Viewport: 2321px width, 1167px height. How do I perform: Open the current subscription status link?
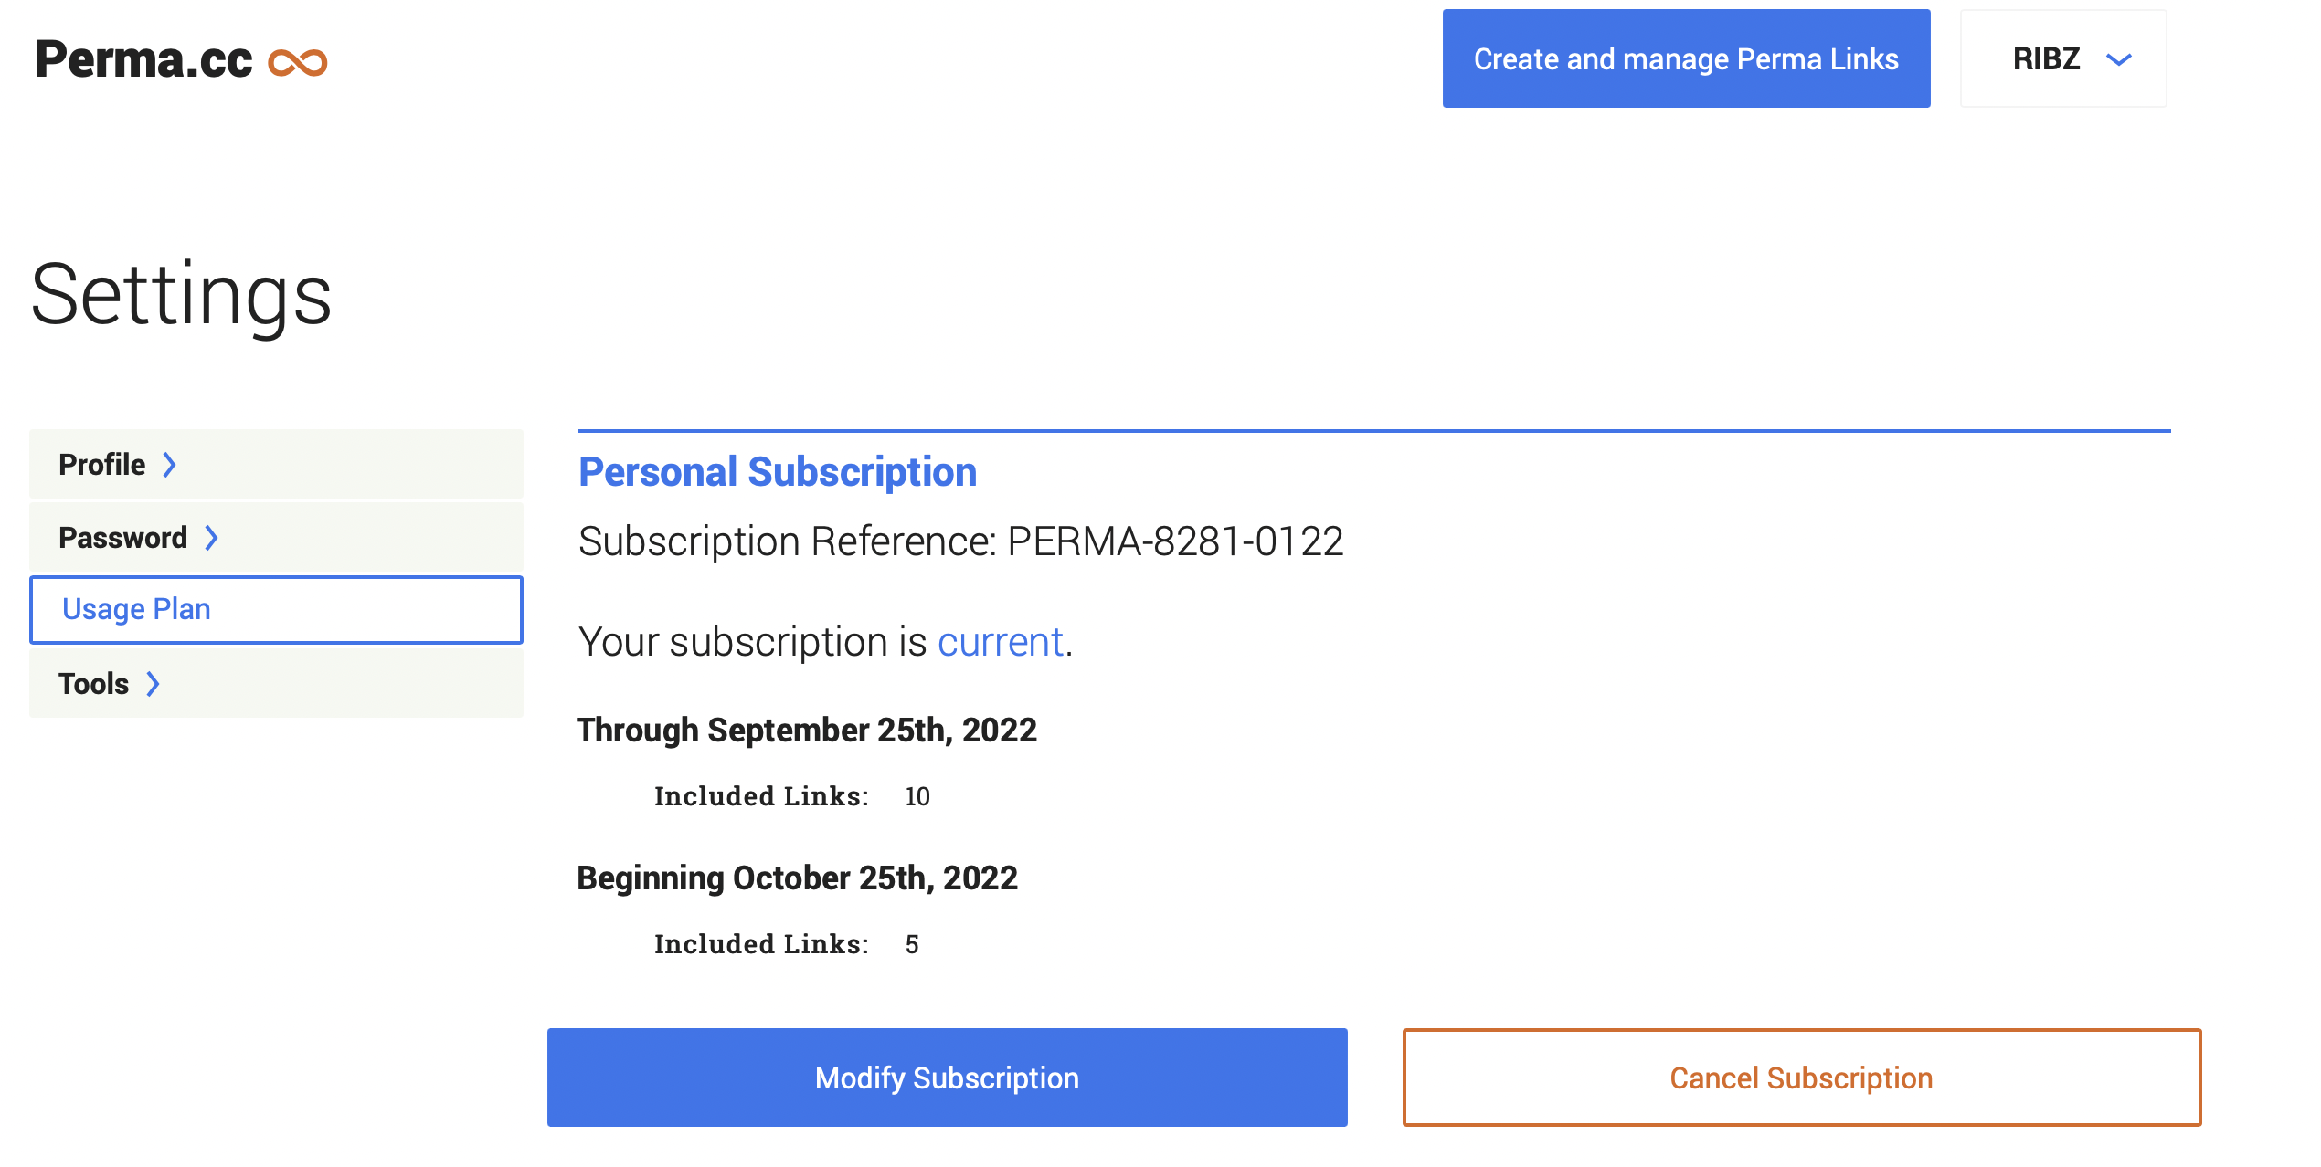click(1001, 642)
